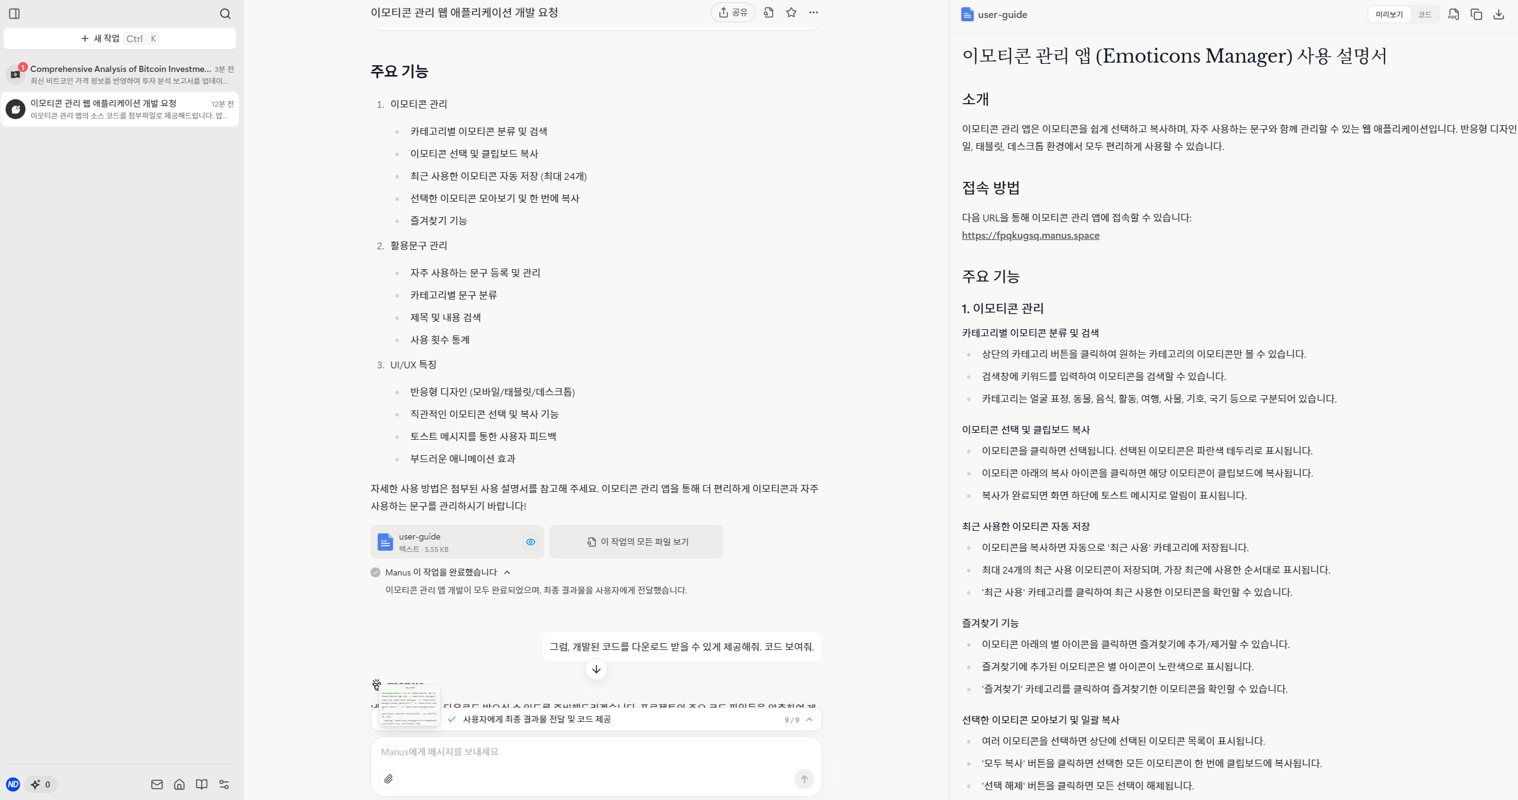Toggle the eye preview on user-guide file
Screen dimensions: 1518x800
531,542
